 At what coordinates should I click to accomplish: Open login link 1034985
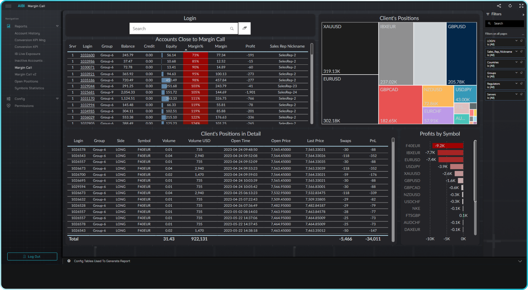tap(87, 111)
